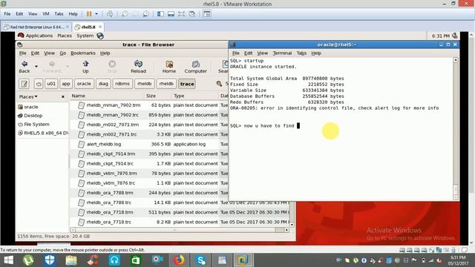Toggle VMware library sidebar view icon

coord(160,14)
